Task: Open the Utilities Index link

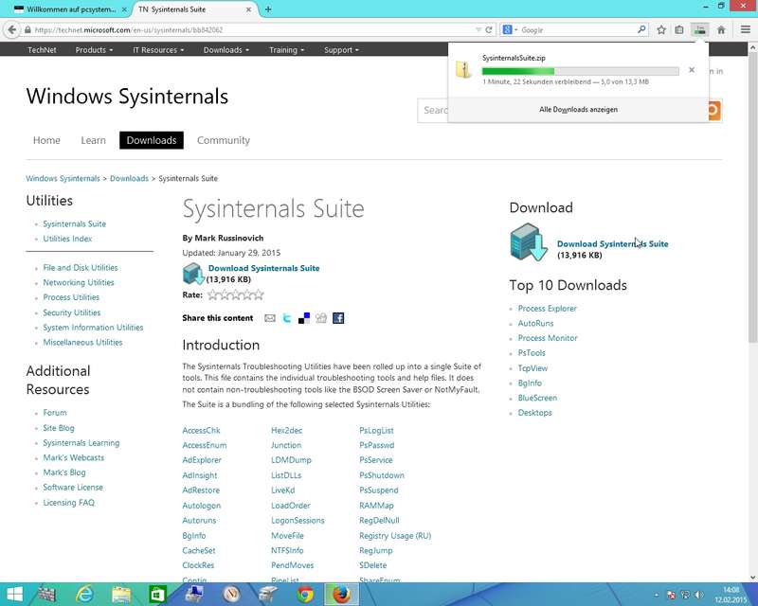Action: coord(67,239)
